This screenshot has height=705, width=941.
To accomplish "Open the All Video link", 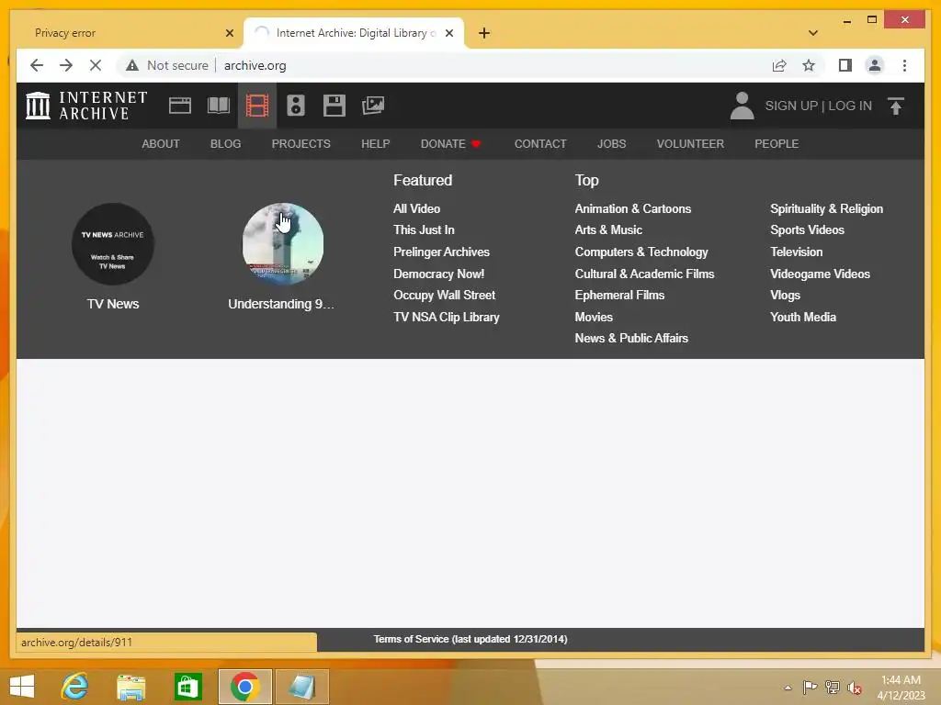I will [416, 208].
